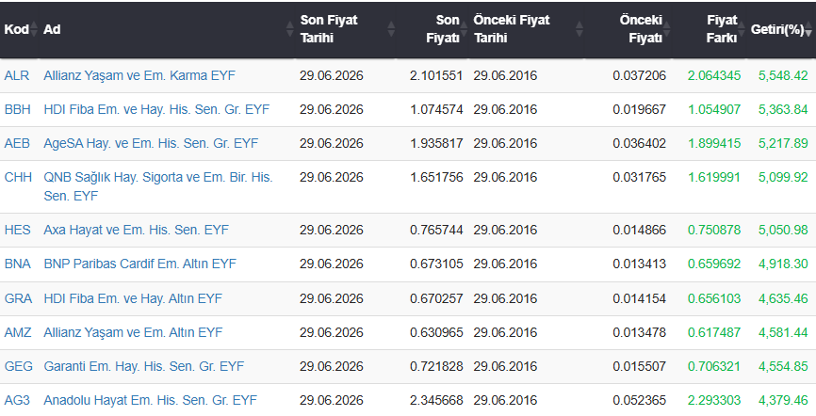
Task: Select last price 1.935817
Action: (436, 143)
